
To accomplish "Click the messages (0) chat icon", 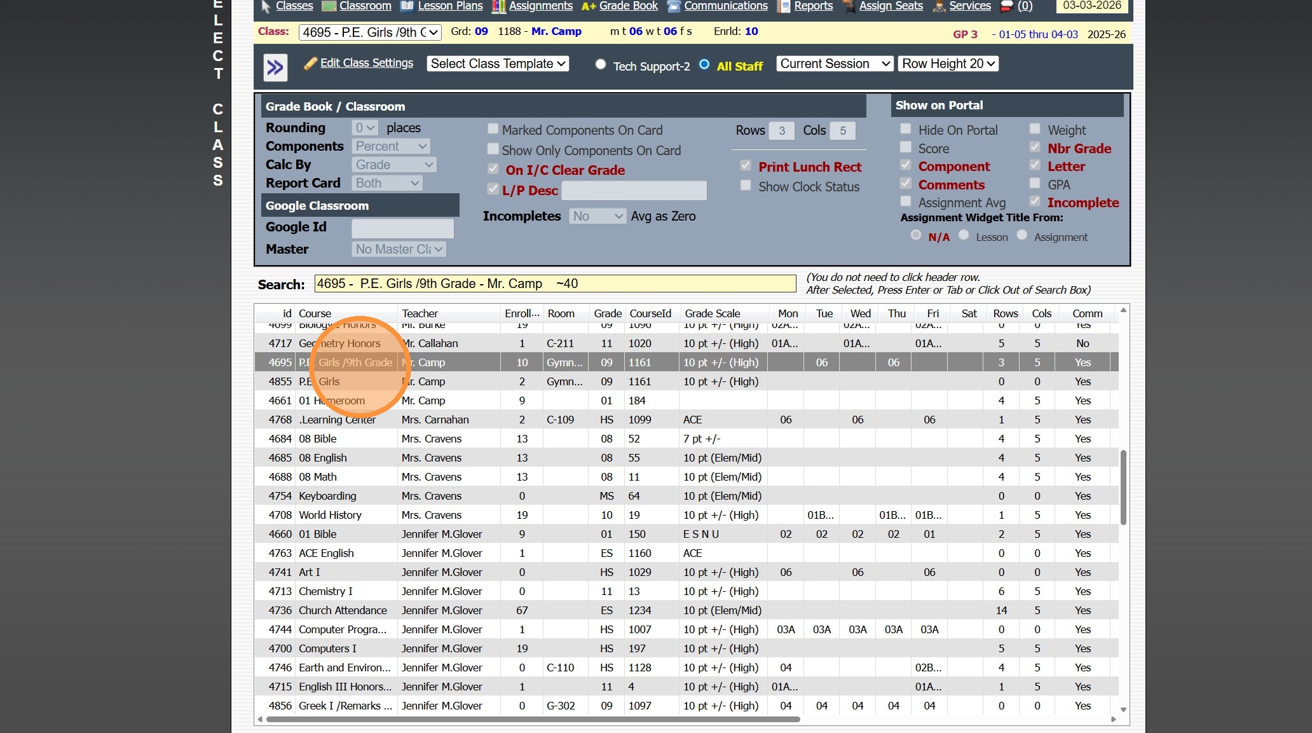I will pos(1006,6).
